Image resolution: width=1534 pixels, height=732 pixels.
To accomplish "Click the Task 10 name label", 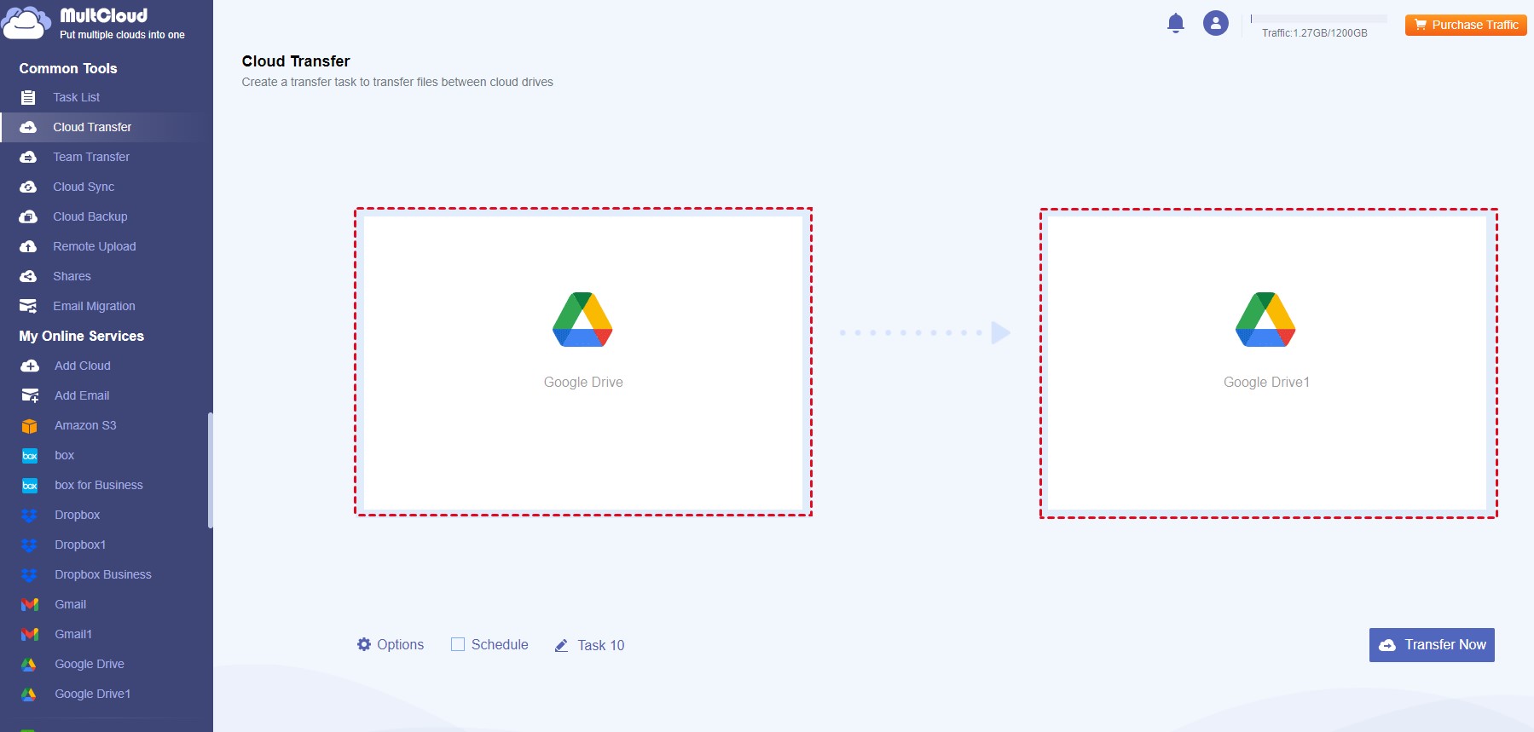I will 601,645.
